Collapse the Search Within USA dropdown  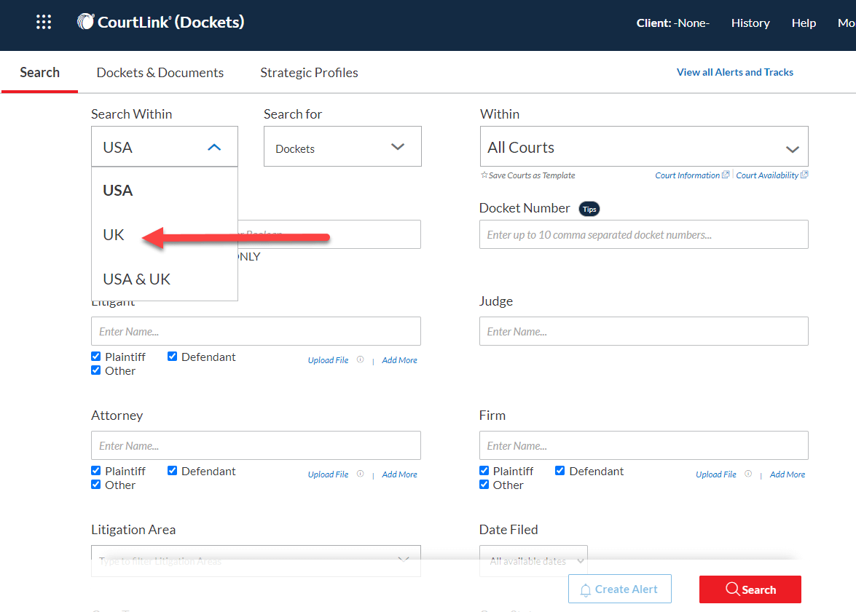(x=165, y=147)
